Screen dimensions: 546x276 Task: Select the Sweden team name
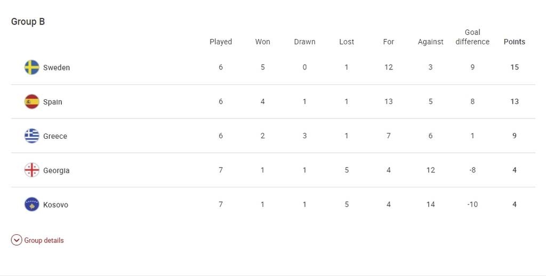(x=57, y=68)
